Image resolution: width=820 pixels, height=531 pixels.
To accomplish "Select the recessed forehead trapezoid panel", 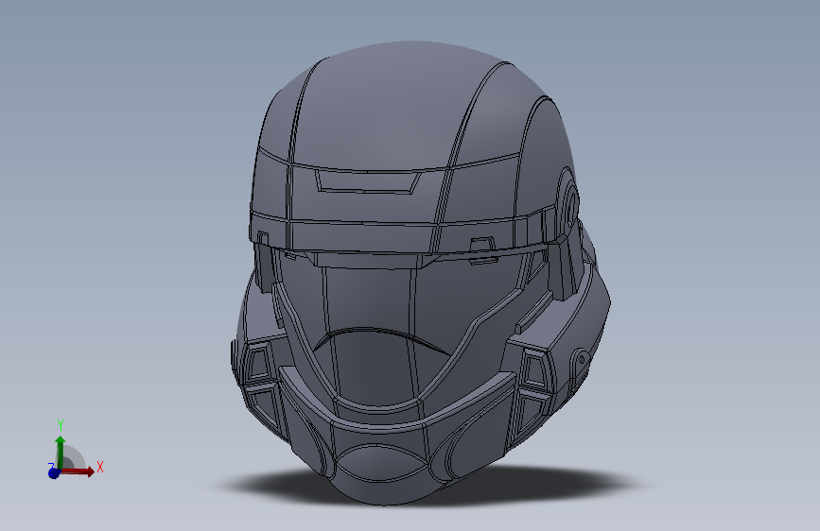I will (368, 181).
